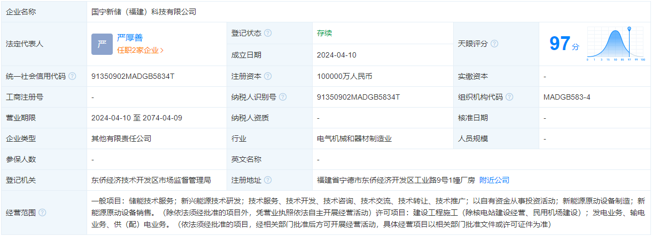Click the help icon beside 经营范围
The height and width of the screenshot is (236, 652).
[x=42, y=213]
